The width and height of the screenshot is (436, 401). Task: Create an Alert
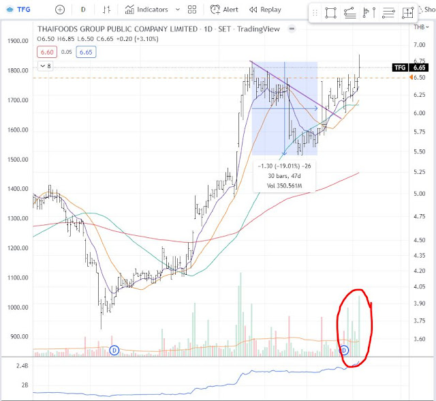[x=224, y=10]
